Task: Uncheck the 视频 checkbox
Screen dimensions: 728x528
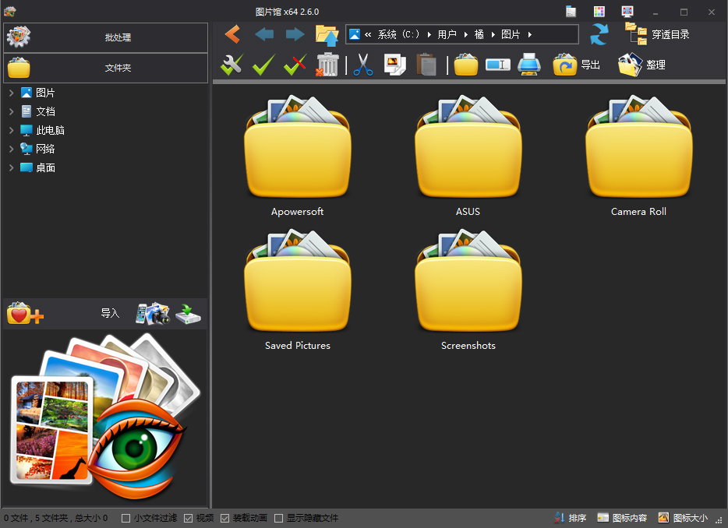Action: point(189,518)
